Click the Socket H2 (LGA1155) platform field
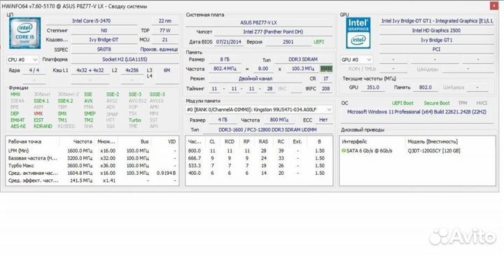This screenshot has height=254, width=504. pyautogui.click(x=125, y=59)
